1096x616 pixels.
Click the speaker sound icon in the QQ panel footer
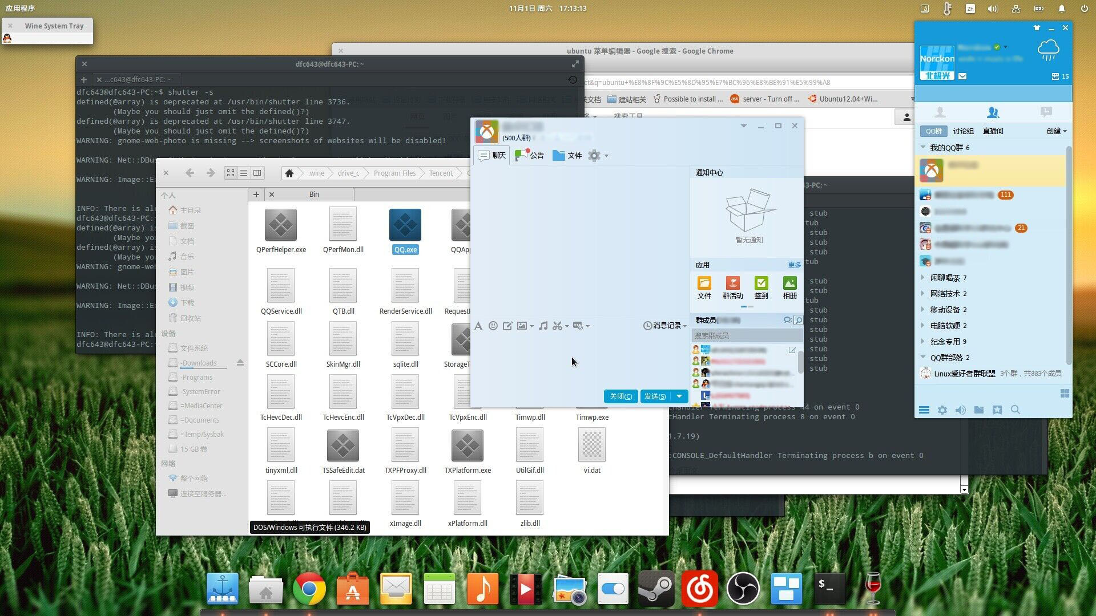pos(961,410)
